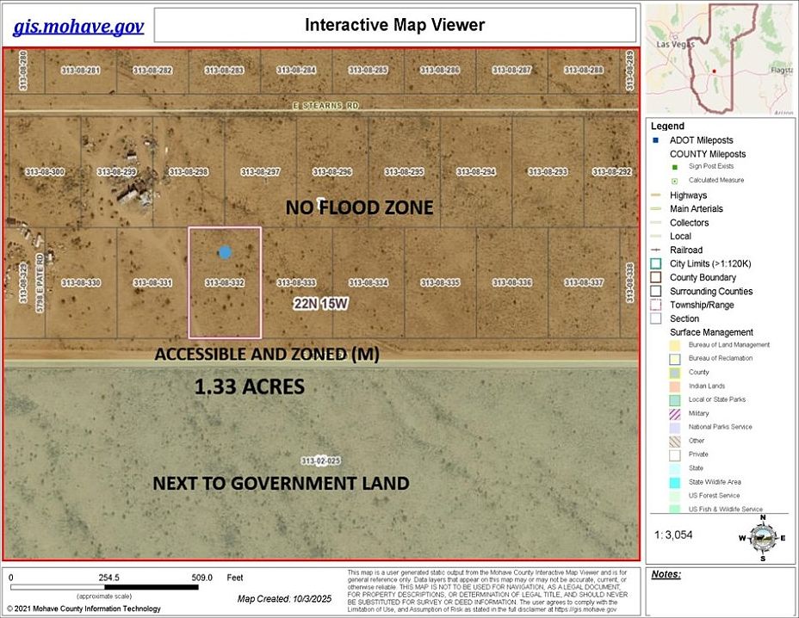Click the Township/Range dashed box symbol
This screenshot has height=618, width=799.
(x=655, y=305)
